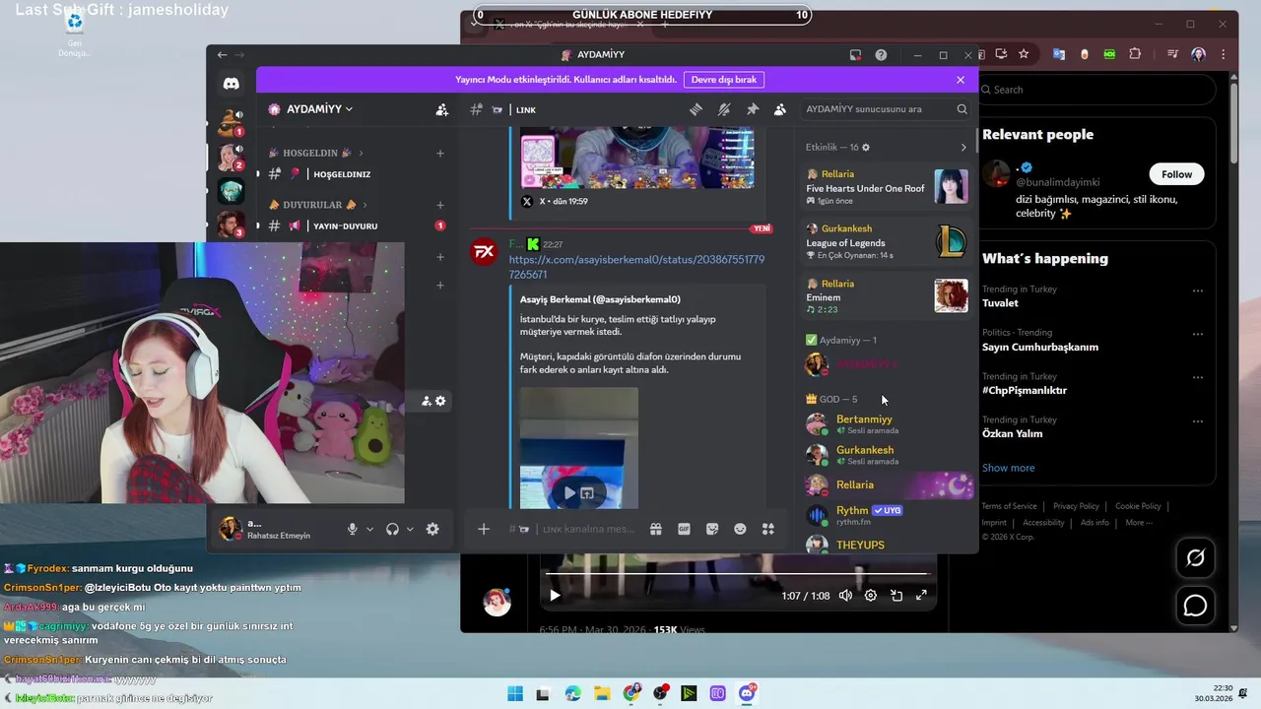The width and height of the screenshot is (1261, 709).
Task: Invite people to AYDAMİYY server icon
Action: pos(441,109)
